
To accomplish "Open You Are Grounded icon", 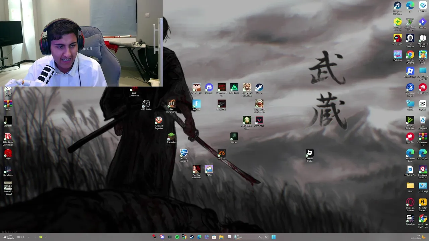I will pos(196,172).
